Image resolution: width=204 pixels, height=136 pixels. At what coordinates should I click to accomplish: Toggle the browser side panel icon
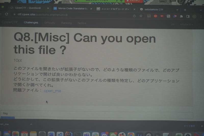pos(188,16)
